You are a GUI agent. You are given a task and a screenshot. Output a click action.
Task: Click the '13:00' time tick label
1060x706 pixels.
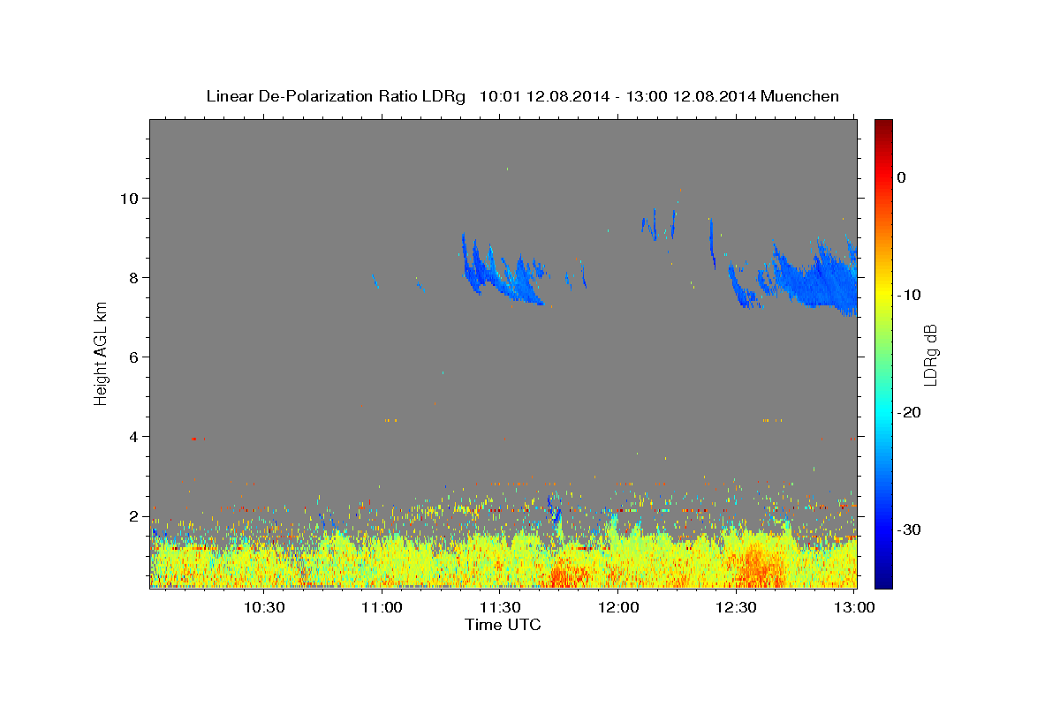[x=854, y=607]
